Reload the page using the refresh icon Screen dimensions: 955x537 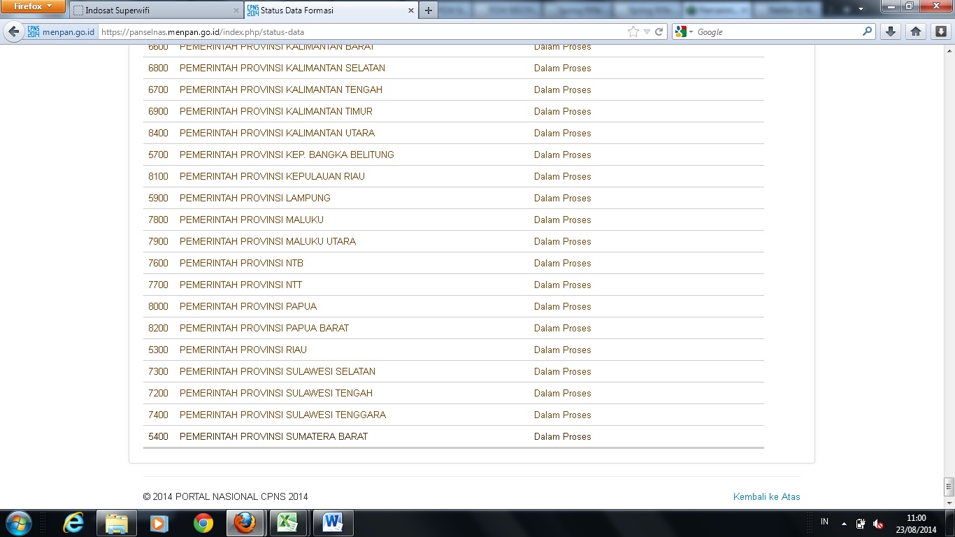(659, 32)
